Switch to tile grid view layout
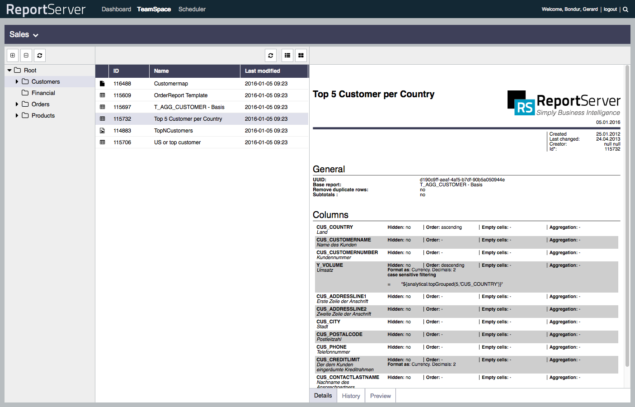 pos(301,55)
